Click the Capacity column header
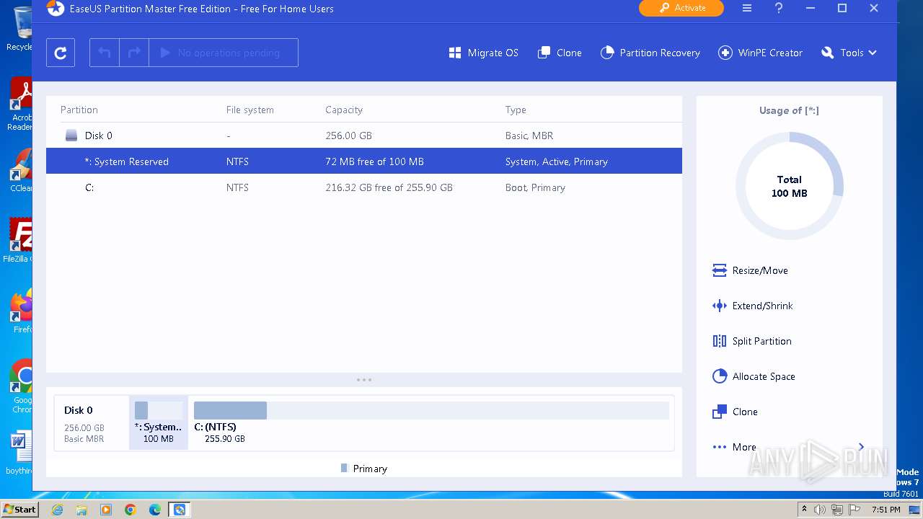 pyautogui.click(x=344, y=110)
